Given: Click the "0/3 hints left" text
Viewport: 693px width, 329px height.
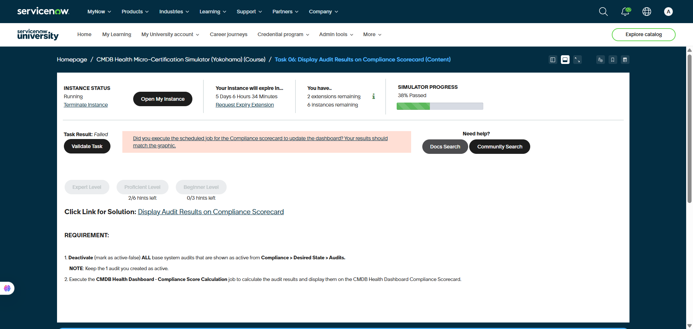Looking at the screenshot, I should click(201, 198).
